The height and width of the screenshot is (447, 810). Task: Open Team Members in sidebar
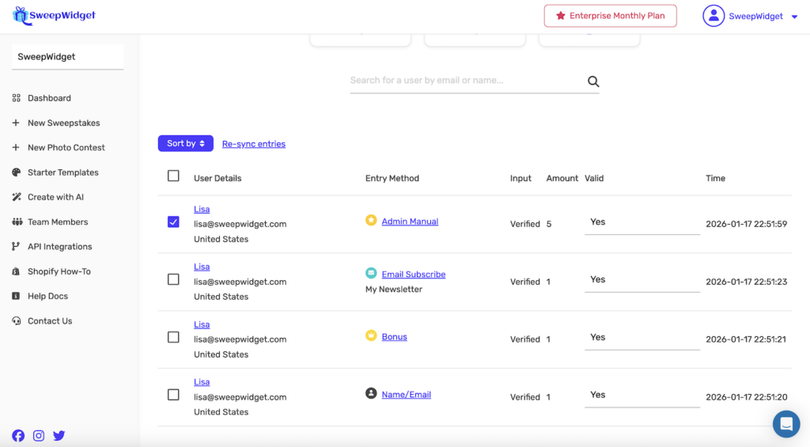pos(58,222)
